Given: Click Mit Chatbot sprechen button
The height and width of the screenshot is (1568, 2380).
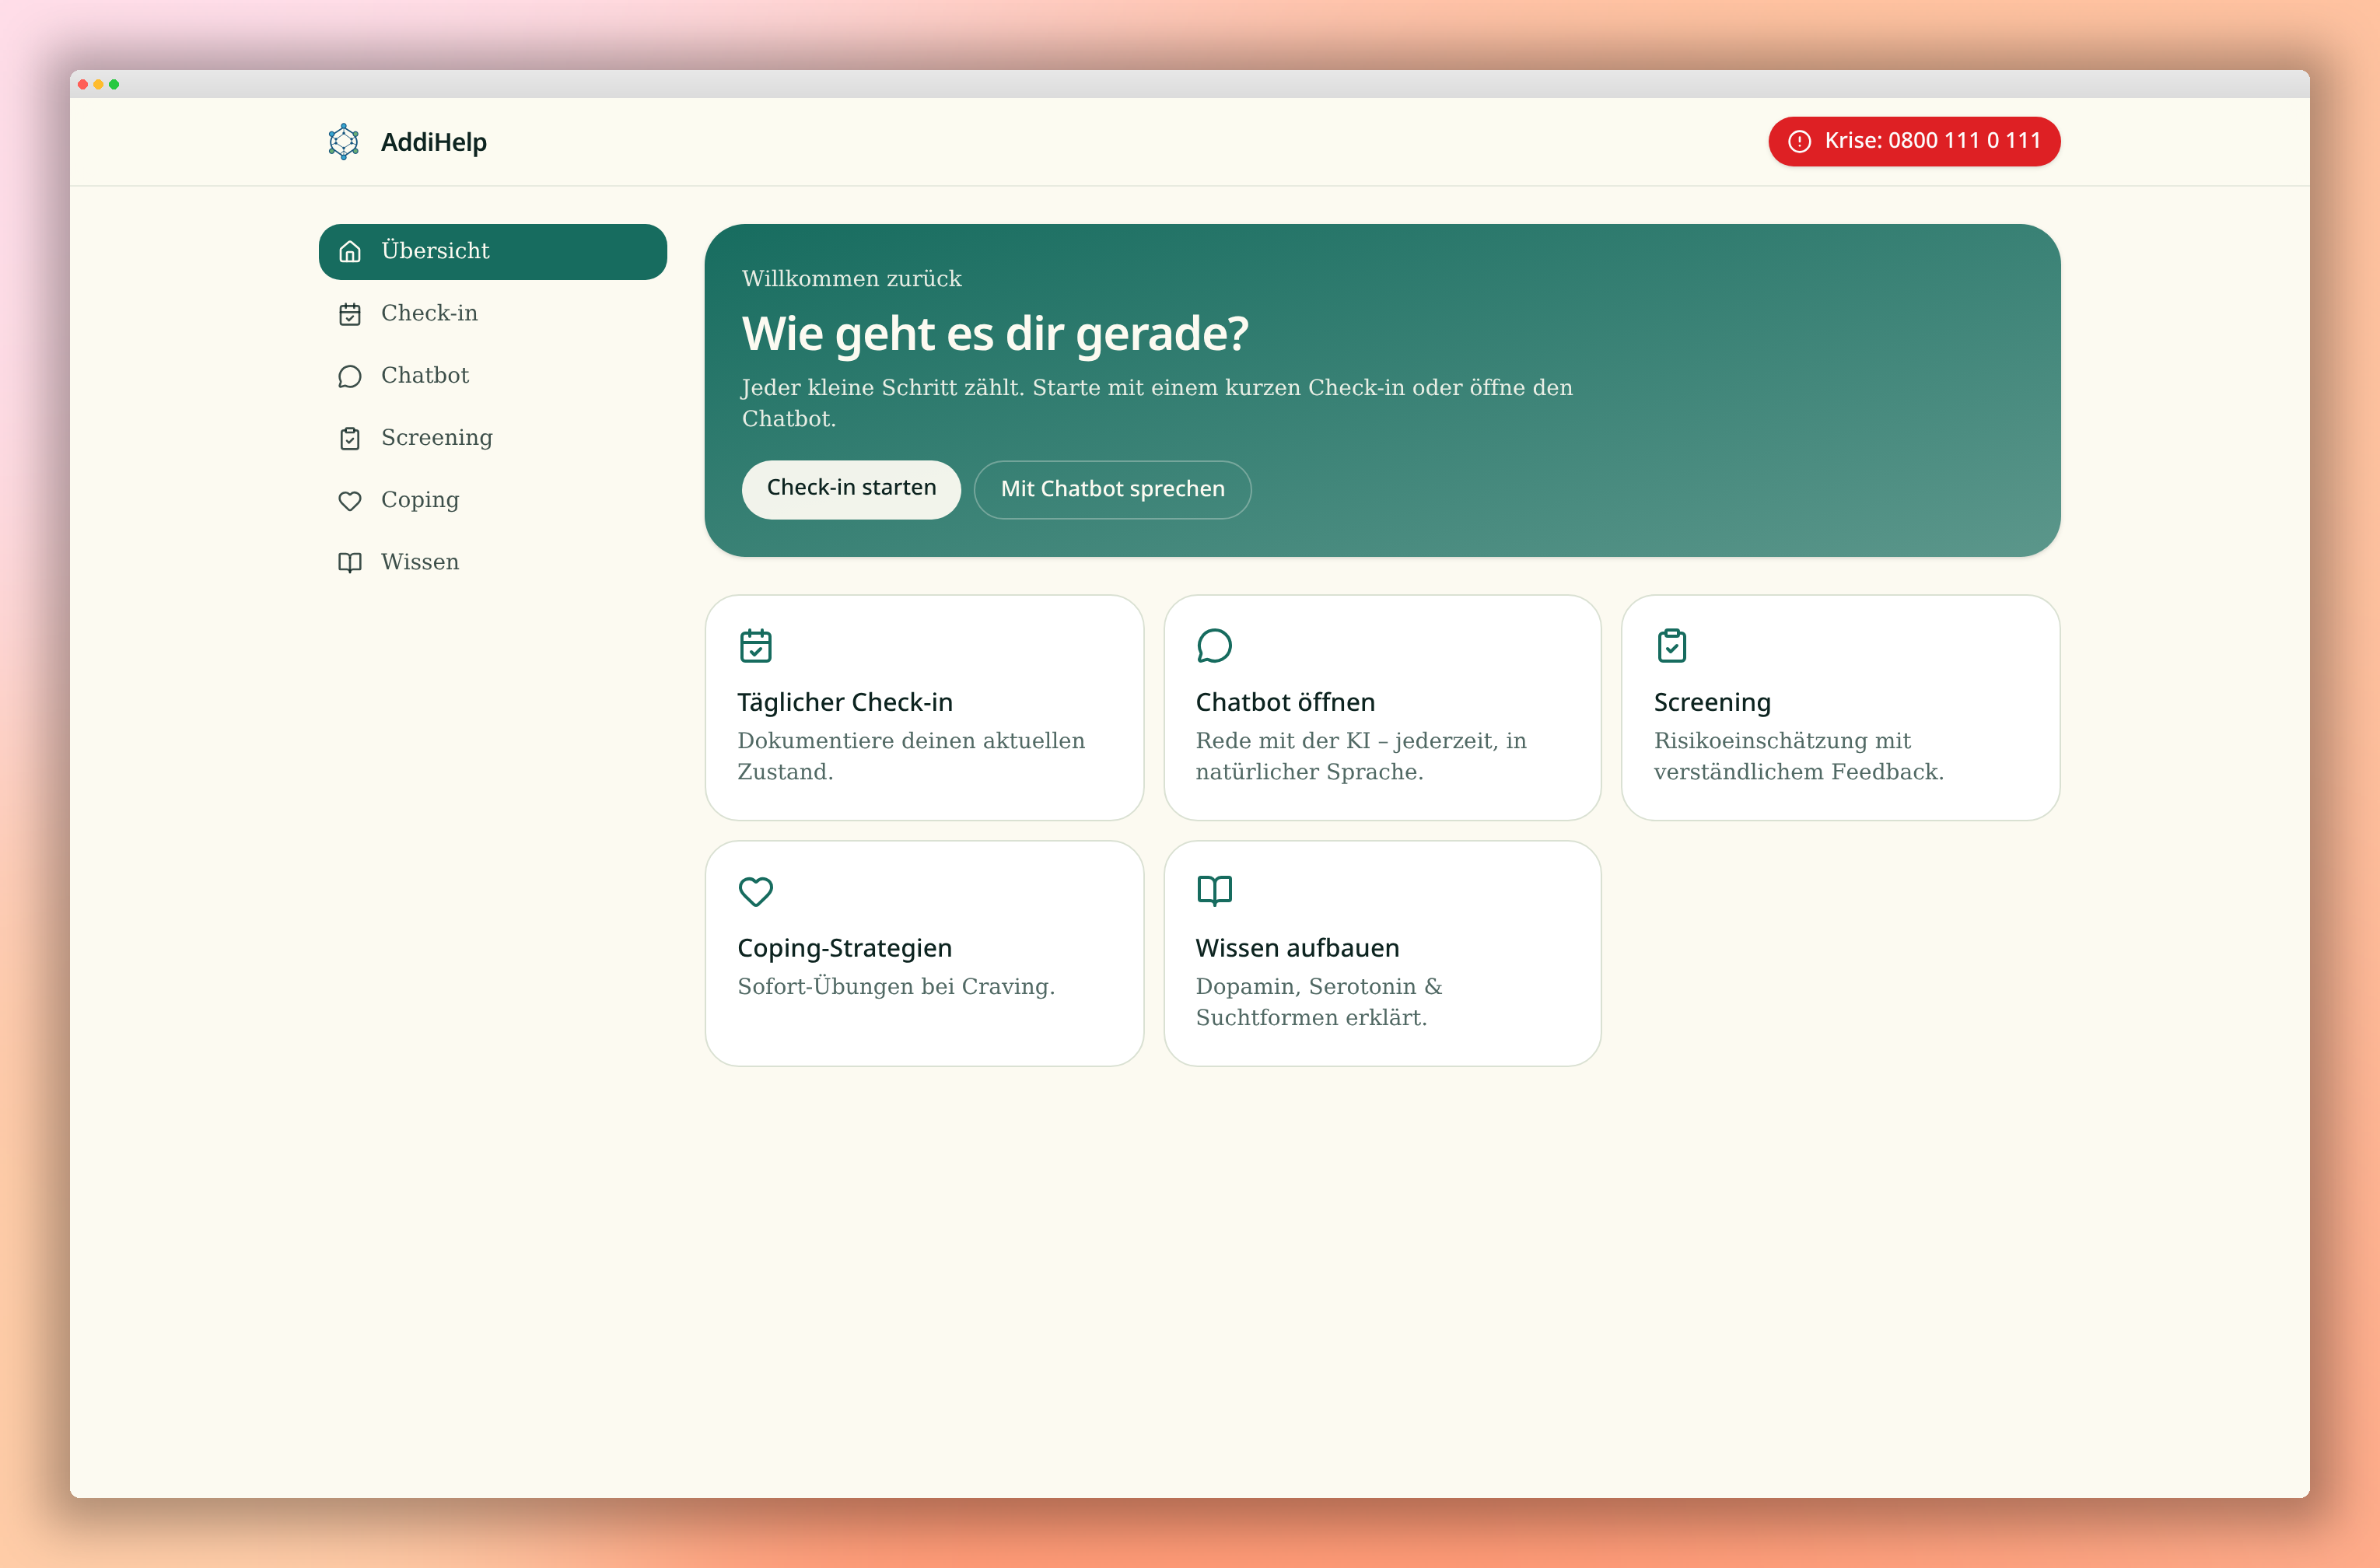Looking at the screenshot, I should pos(1112,489).
